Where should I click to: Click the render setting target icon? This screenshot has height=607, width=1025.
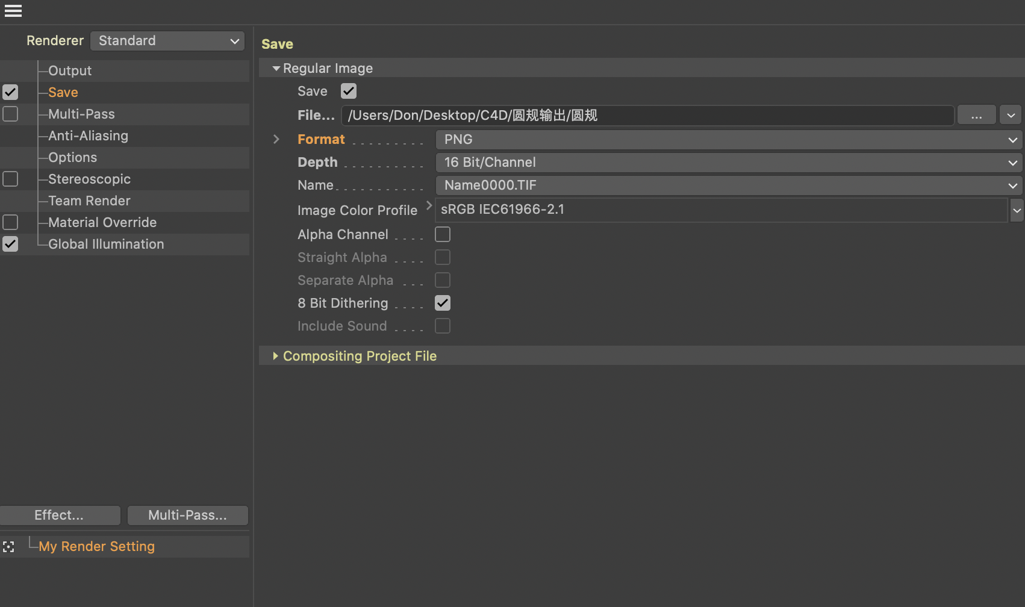click(8, 547)
